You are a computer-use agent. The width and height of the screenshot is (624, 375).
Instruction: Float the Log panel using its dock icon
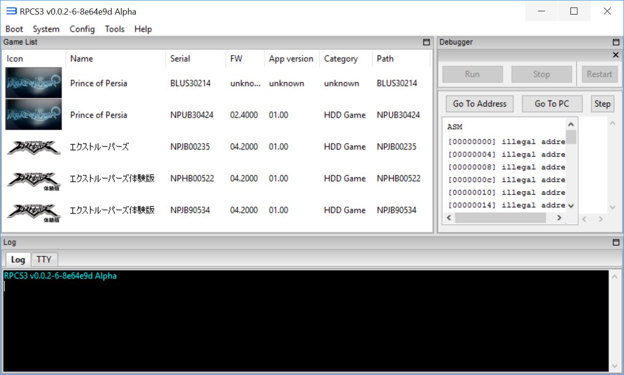616,242
